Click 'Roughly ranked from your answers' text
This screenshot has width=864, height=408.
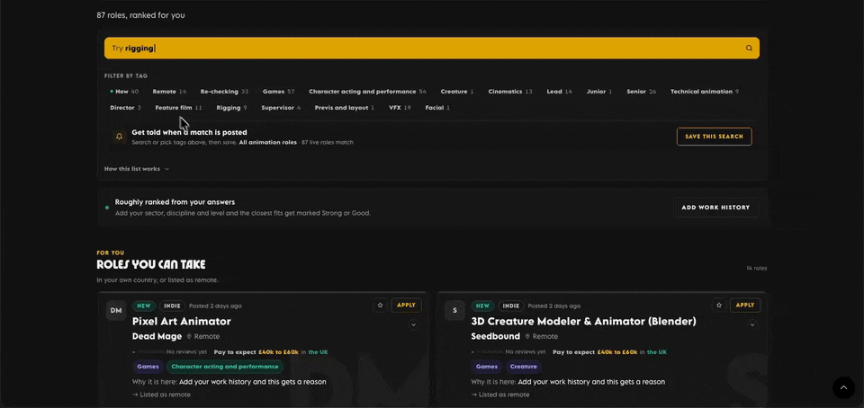tap(175, 202)
